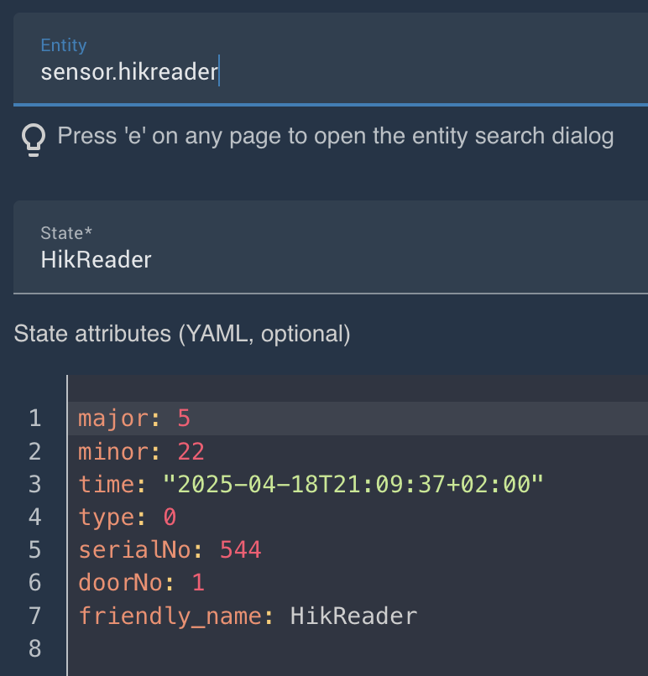The height and width of the screenshot is (676, 648).
Task: Click the serialNo value 544
Action: click(x=240, y=550)
